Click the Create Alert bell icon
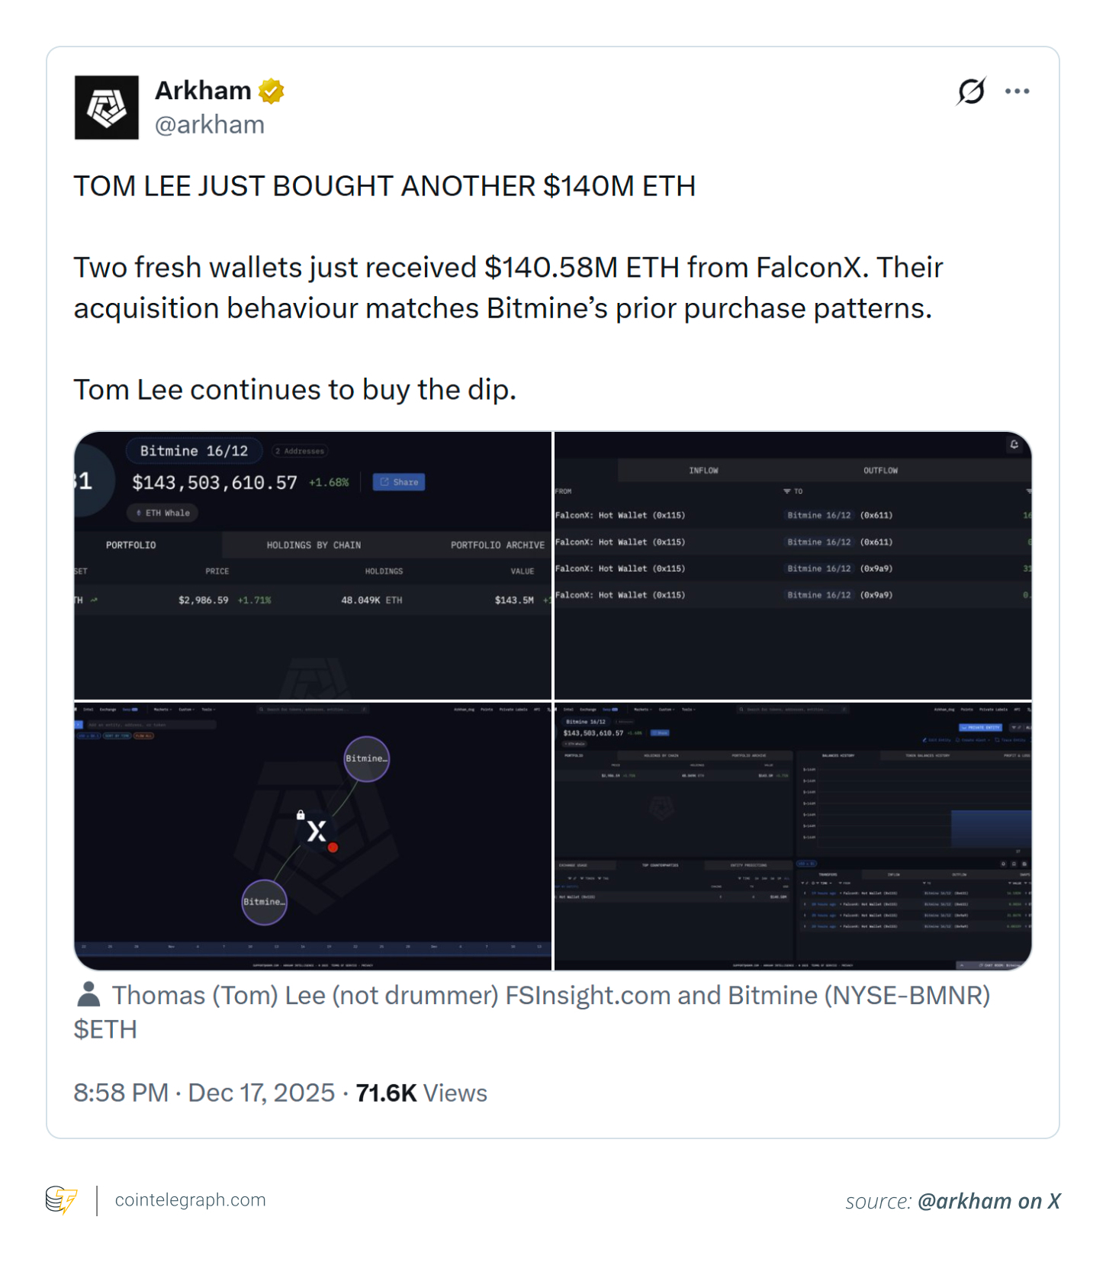 pos(958,739)
